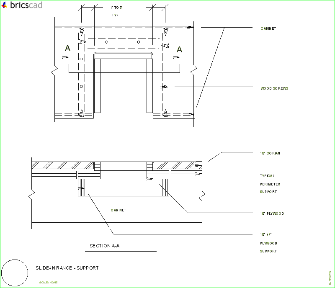The height and width of the screenshot is (288, 335).
Task: Select the CABINET leader line annotation
Action: [268, 28]
